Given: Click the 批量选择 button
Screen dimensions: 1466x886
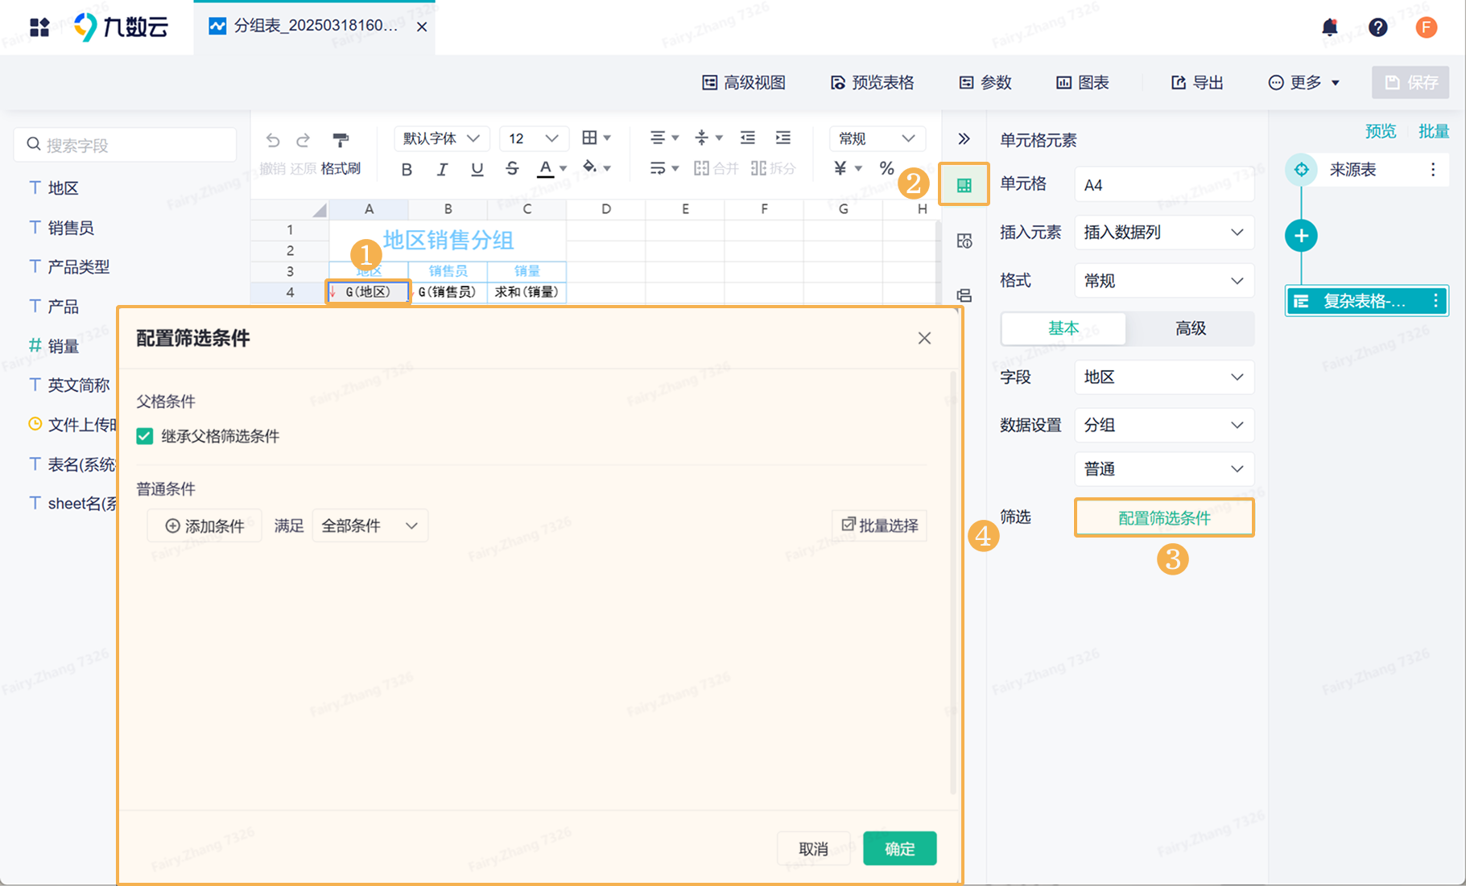Looking at the screenshot, I should (x=879, y=526).
